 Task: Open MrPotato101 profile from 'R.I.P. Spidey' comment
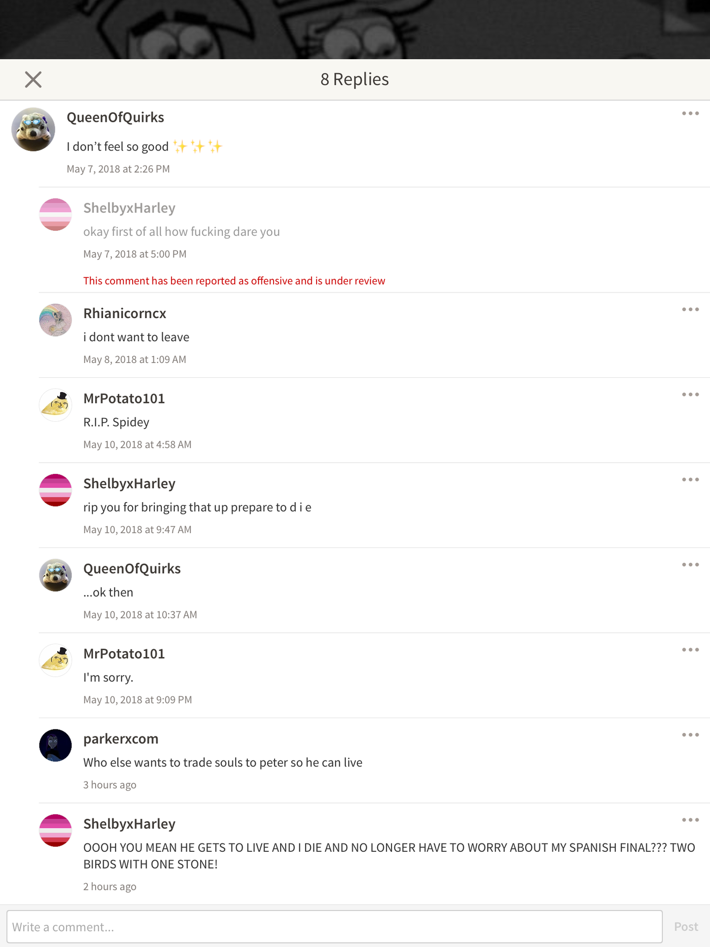tap(124, 399)
